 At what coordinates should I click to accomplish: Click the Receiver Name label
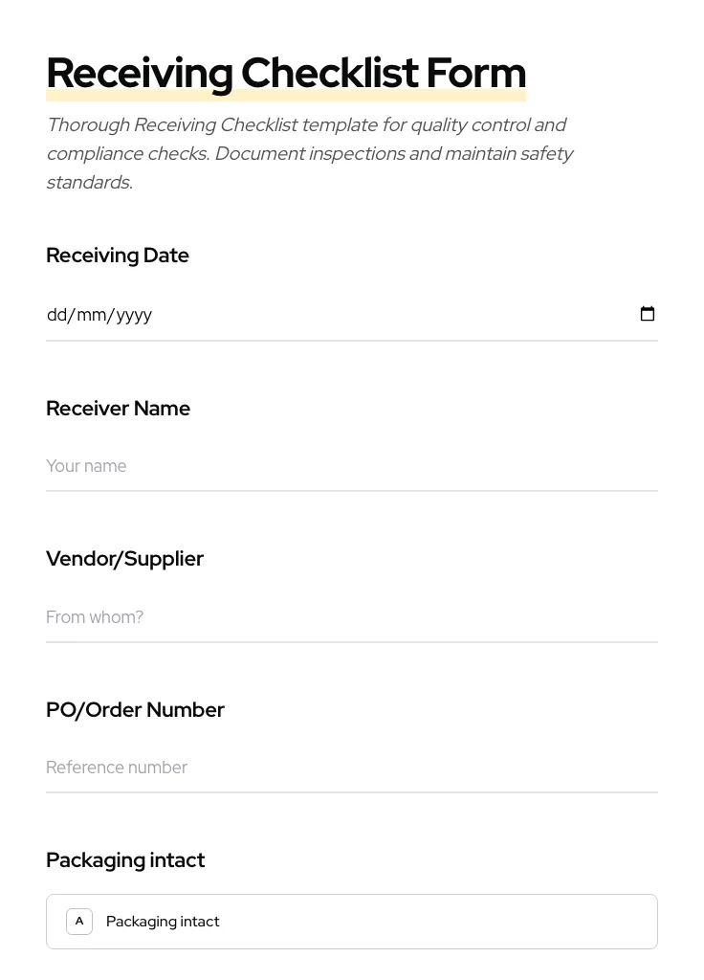[x=118, y=408]
